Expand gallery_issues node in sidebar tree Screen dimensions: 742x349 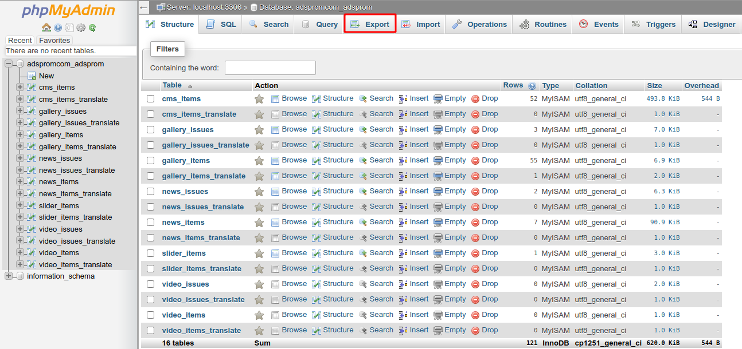point(20,111)
